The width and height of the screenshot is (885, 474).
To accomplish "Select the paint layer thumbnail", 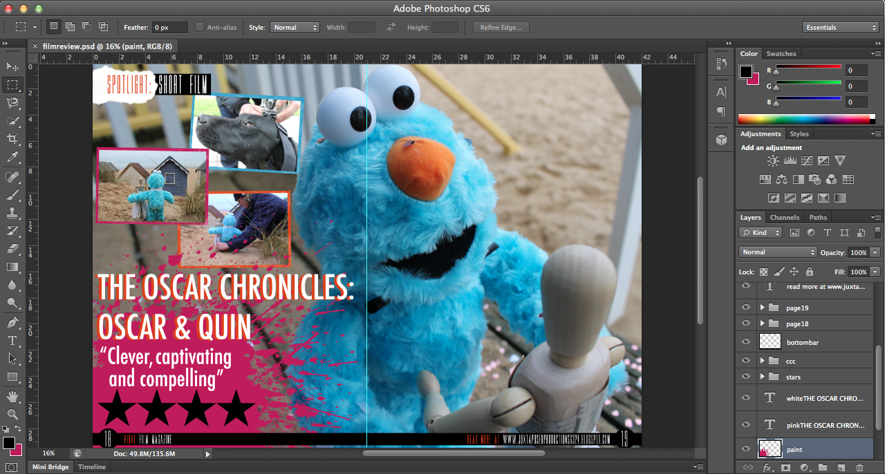I will (770, 449).
